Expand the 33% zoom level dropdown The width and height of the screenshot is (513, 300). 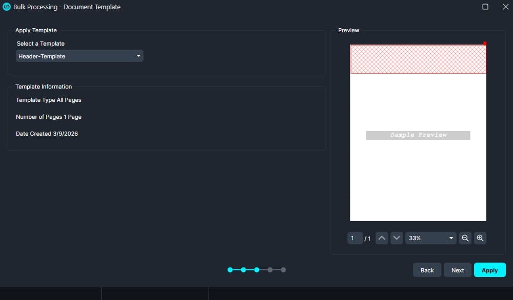point(430,238)
